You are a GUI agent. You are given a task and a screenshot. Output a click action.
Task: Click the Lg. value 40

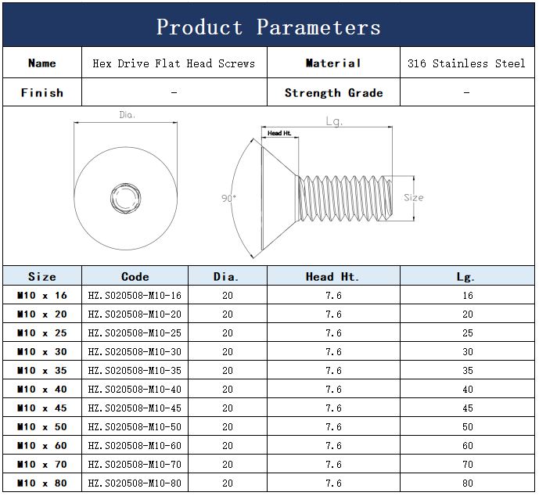pos(468,389)
